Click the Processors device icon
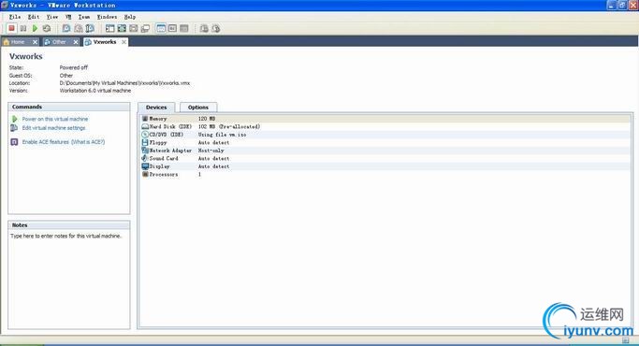Screen dimensions: 639x346 (145, 174)
